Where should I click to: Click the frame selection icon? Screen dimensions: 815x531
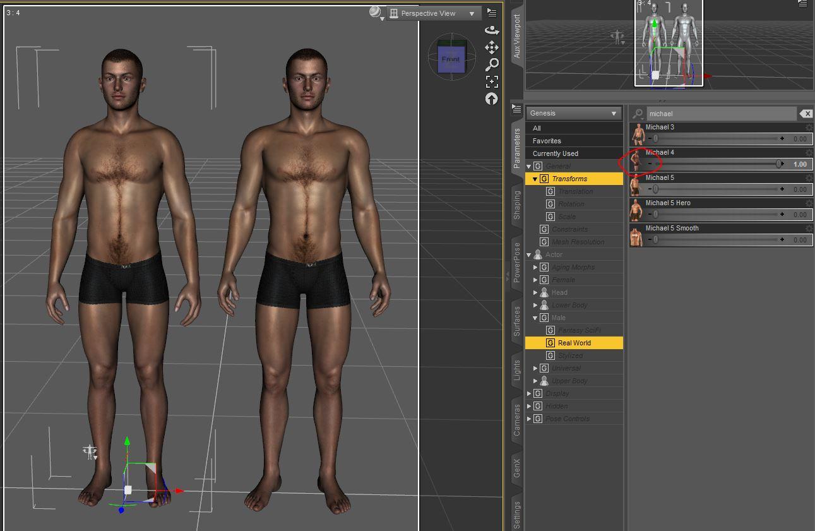(492, 81)
